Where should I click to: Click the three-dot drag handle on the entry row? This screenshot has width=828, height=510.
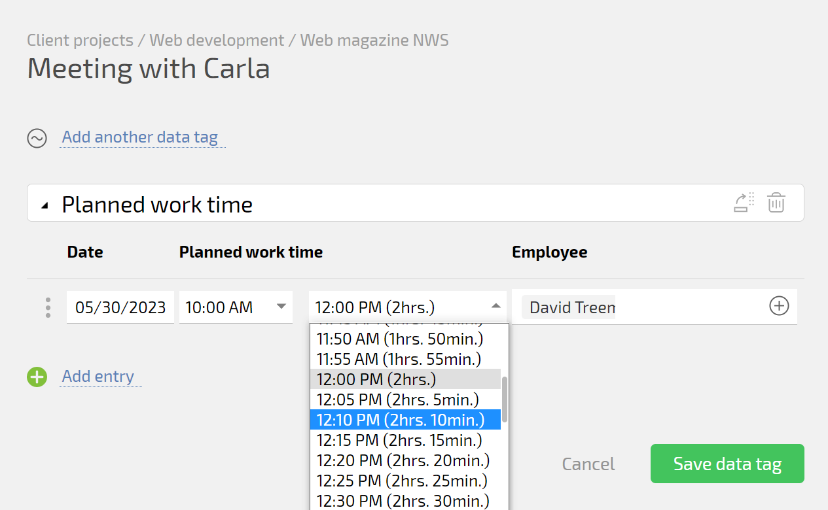click(x=48, y=307)
